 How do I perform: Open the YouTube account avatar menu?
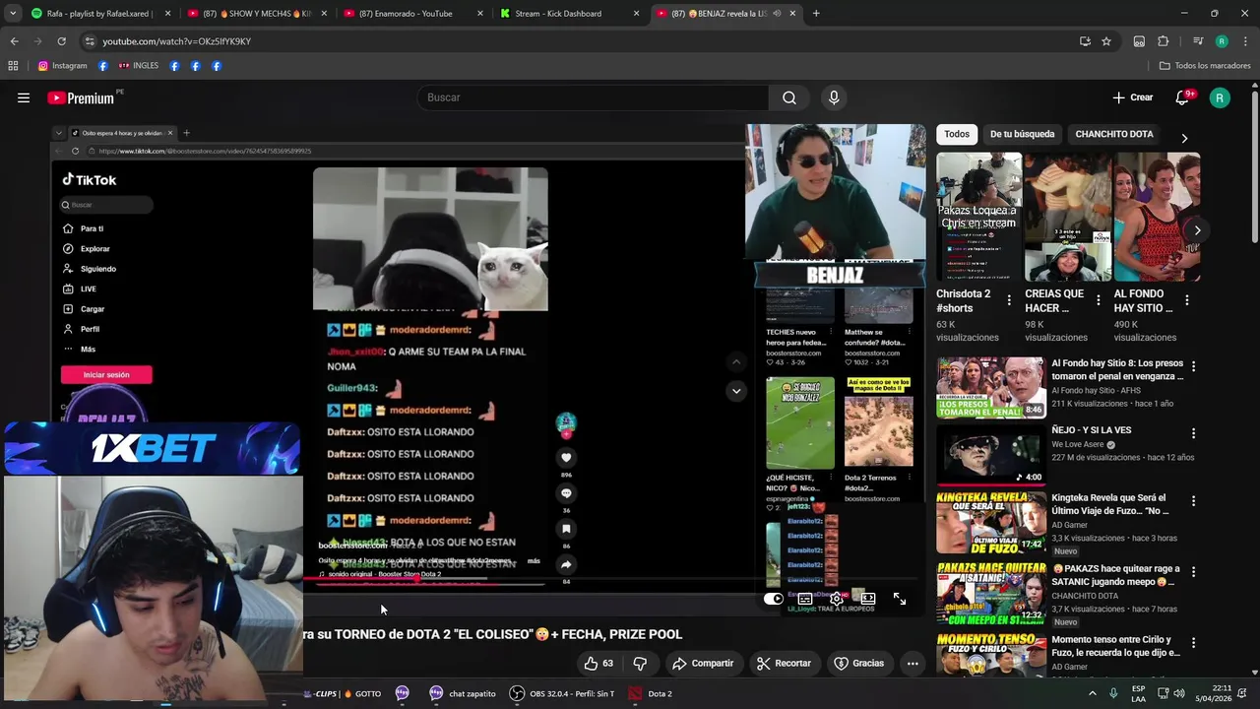[1220, 97]
